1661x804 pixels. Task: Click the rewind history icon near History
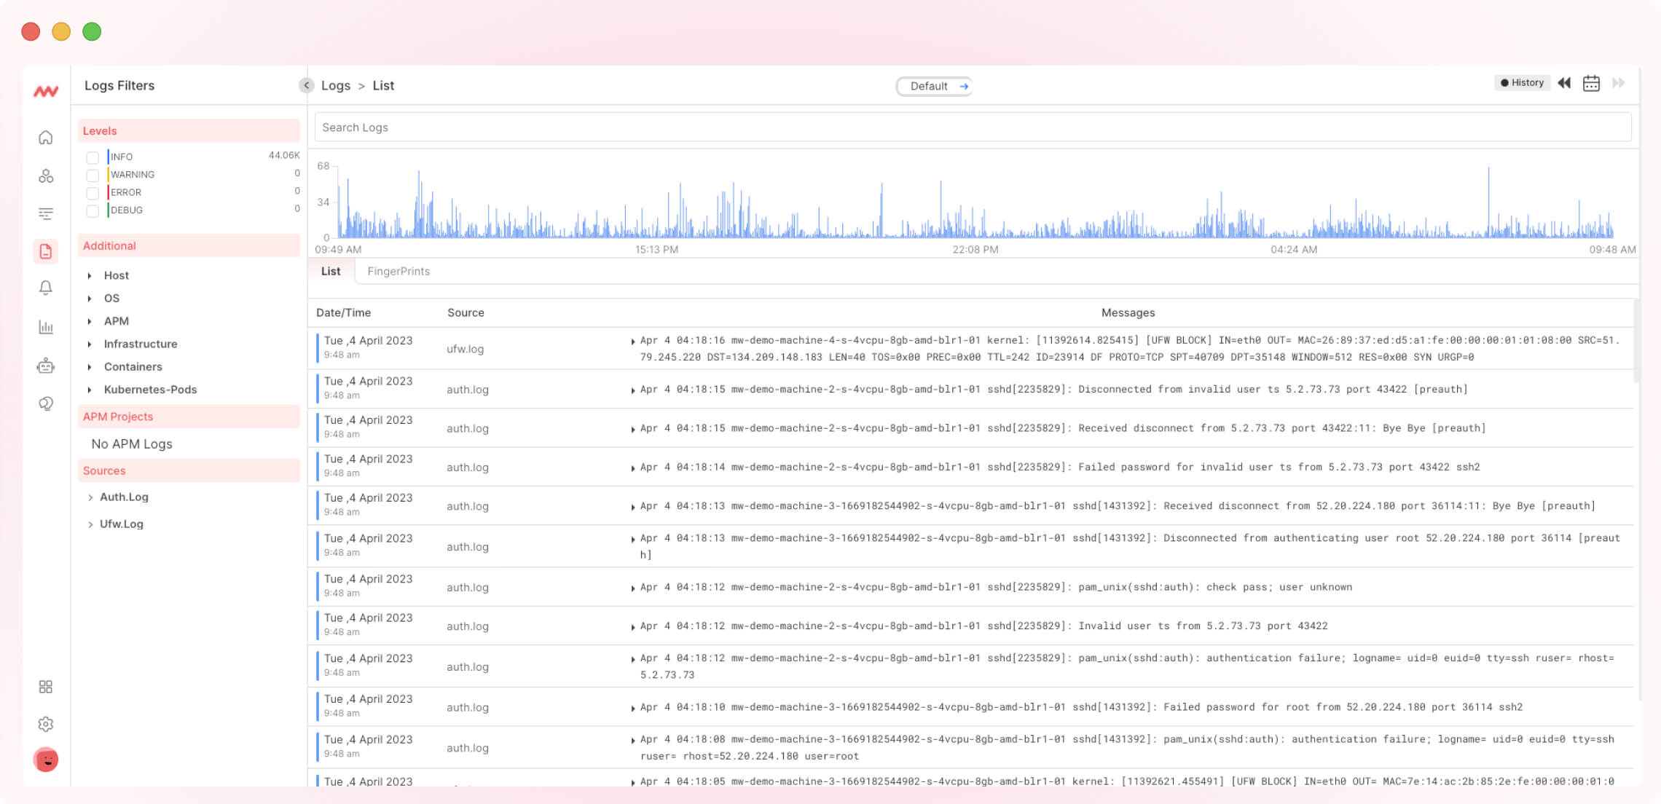[1564, 83]
